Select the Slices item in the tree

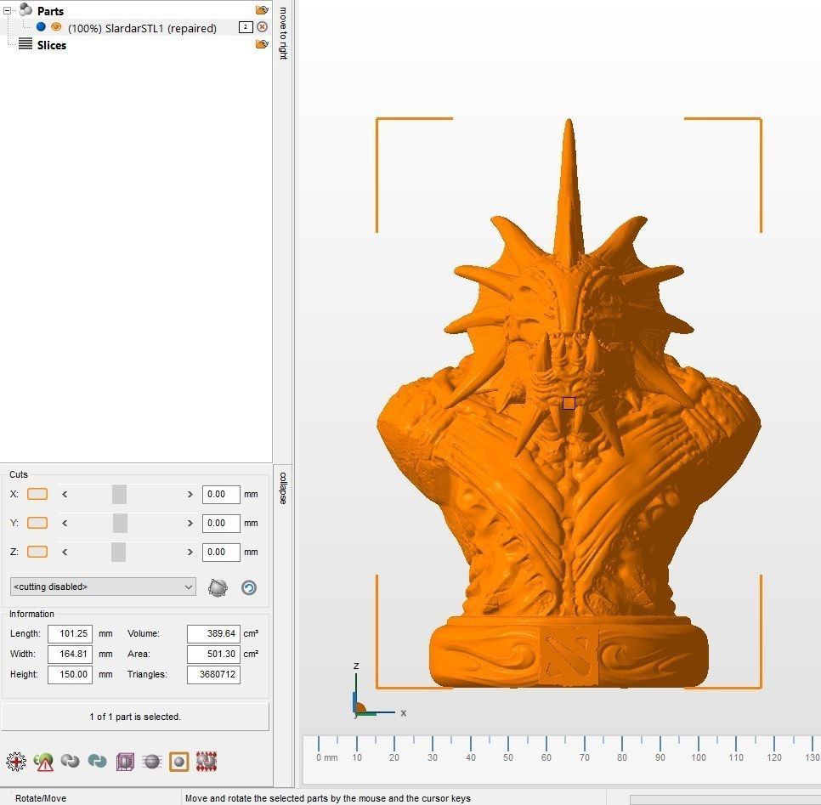pos(51,45)
